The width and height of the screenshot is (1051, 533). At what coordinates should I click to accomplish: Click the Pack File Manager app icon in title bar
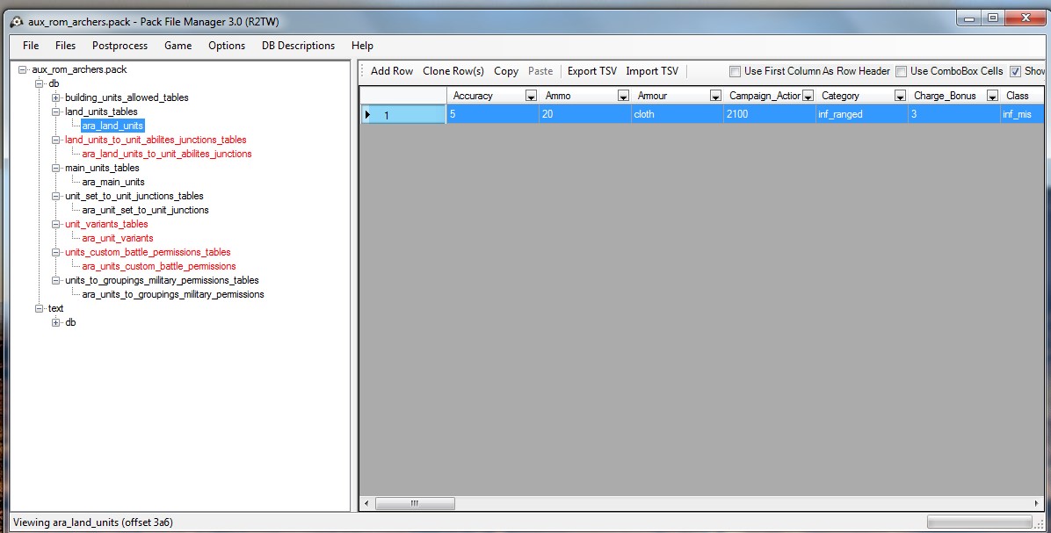coord(17,22)
